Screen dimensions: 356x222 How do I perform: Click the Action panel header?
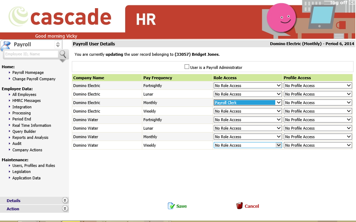(34, 209)
